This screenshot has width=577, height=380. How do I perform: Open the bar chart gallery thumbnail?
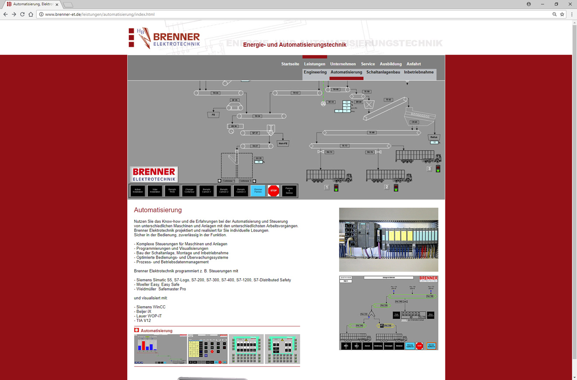160,349
